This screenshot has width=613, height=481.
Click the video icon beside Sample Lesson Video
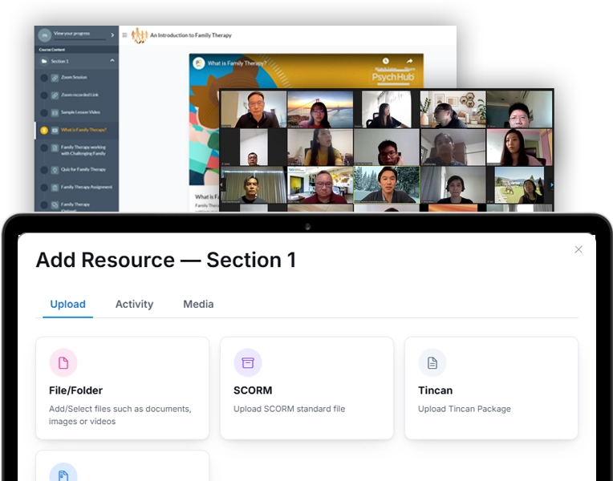pos(55,113)
